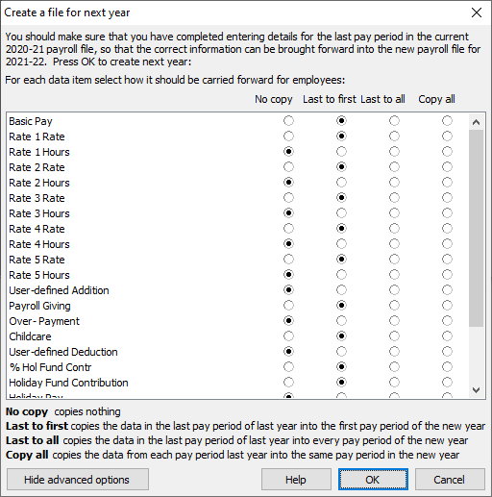Select Last to first for Rate 2 Hours
Viewport: 492px width, 497px height.
click(x=341, y=183)
